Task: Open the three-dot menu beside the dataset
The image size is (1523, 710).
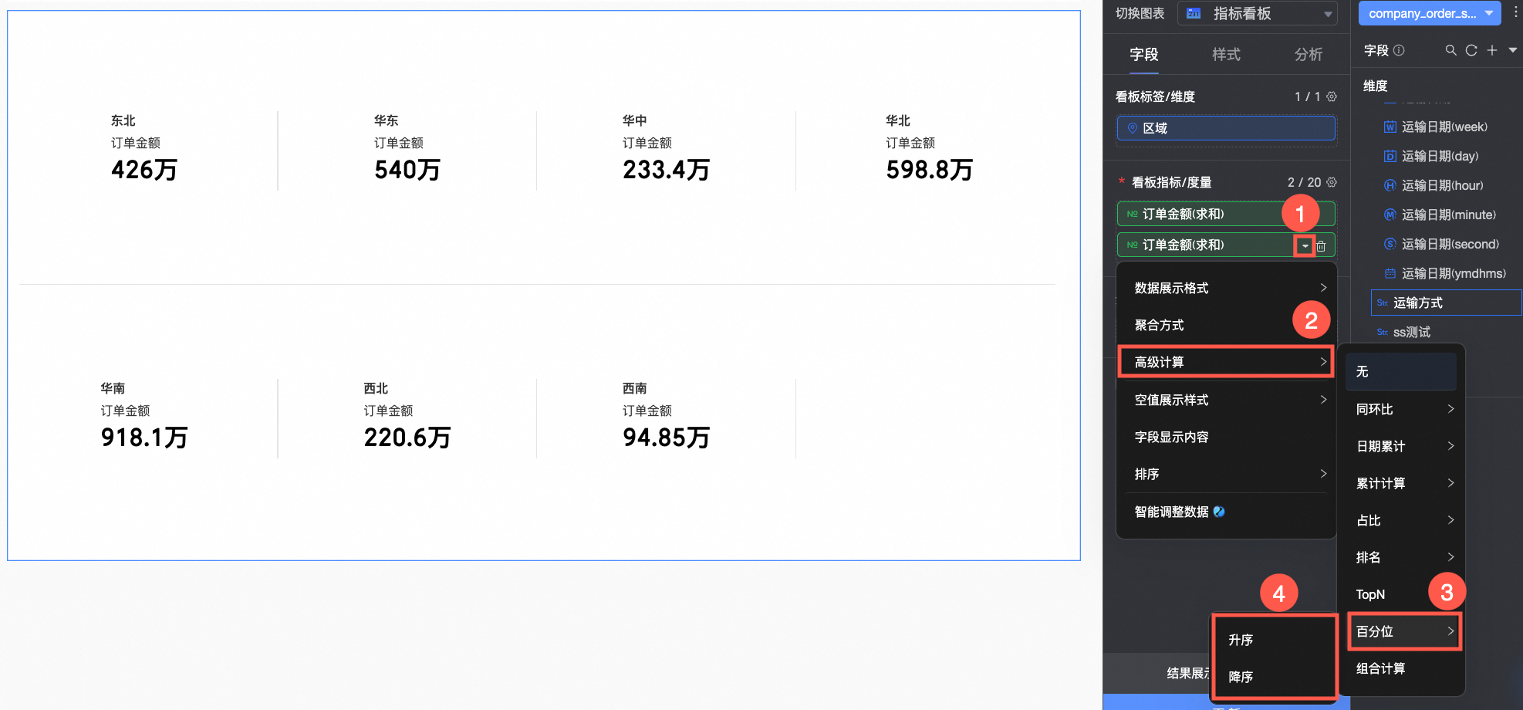Action: pyautogui.click(x=1515, y=13)
